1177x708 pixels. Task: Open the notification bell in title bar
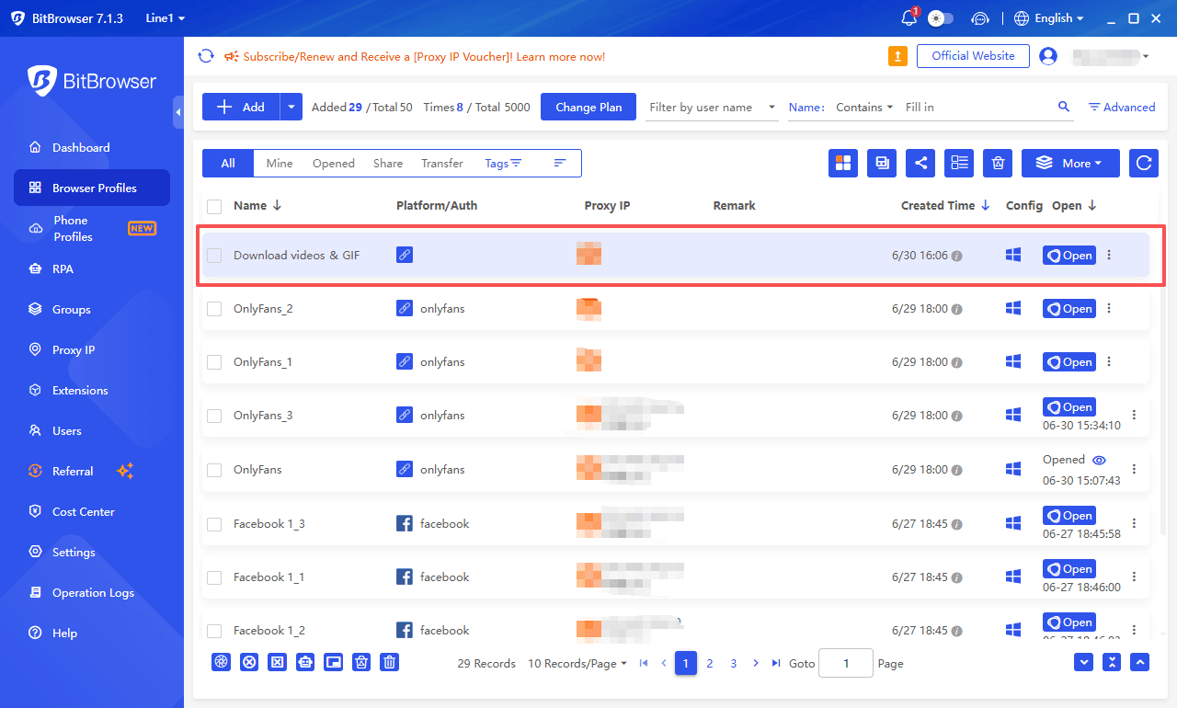pos(909,18)
